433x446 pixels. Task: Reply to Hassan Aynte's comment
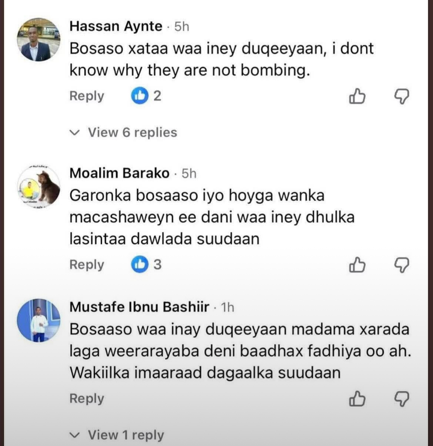[87, 96]
